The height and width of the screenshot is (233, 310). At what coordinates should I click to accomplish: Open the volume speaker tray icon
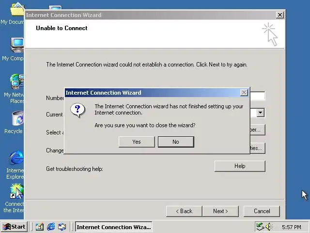269,227
